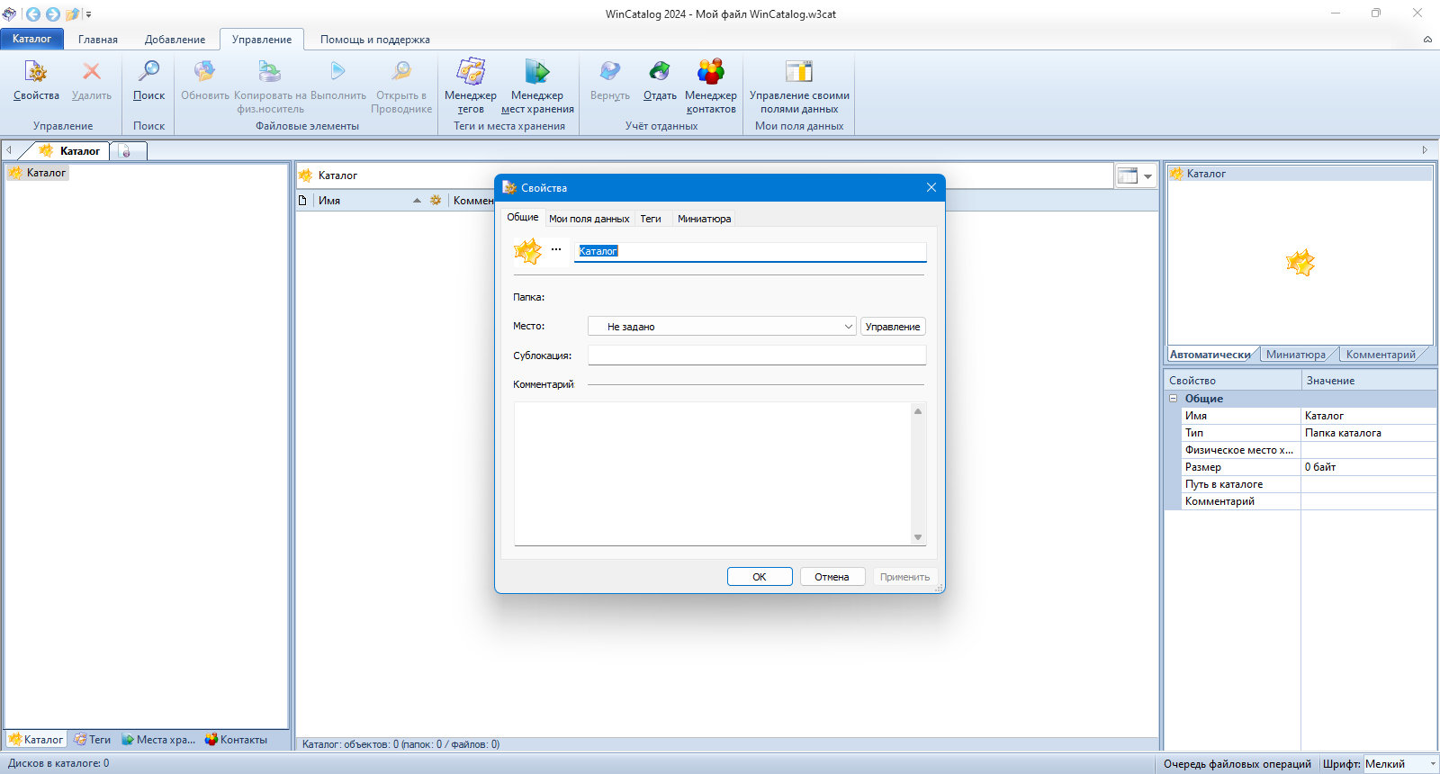Select Каталог root in the left tree
Image resolution: width=1440 pixels, height=774 pixels.
pos(38,173)
